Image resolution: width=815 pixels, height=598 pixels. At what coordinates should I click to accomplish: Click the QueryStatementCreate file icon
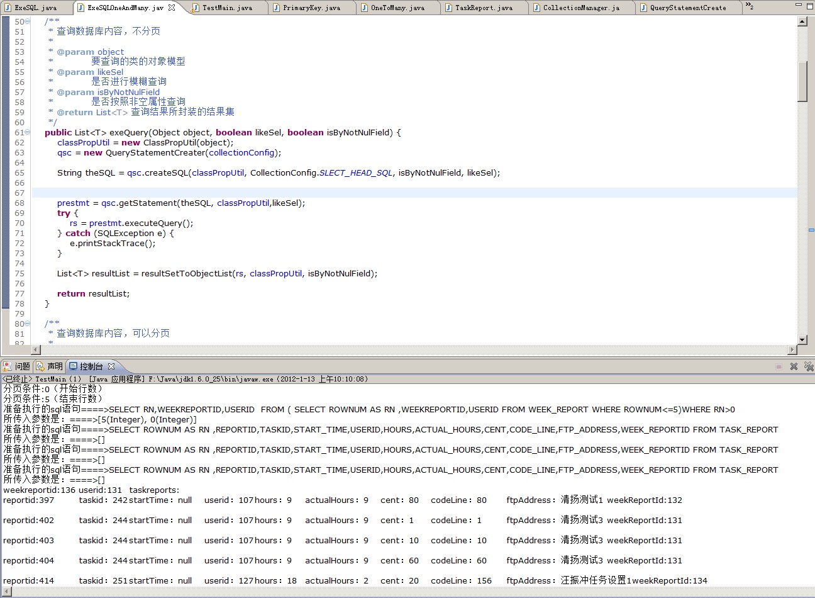click(643, 8)
